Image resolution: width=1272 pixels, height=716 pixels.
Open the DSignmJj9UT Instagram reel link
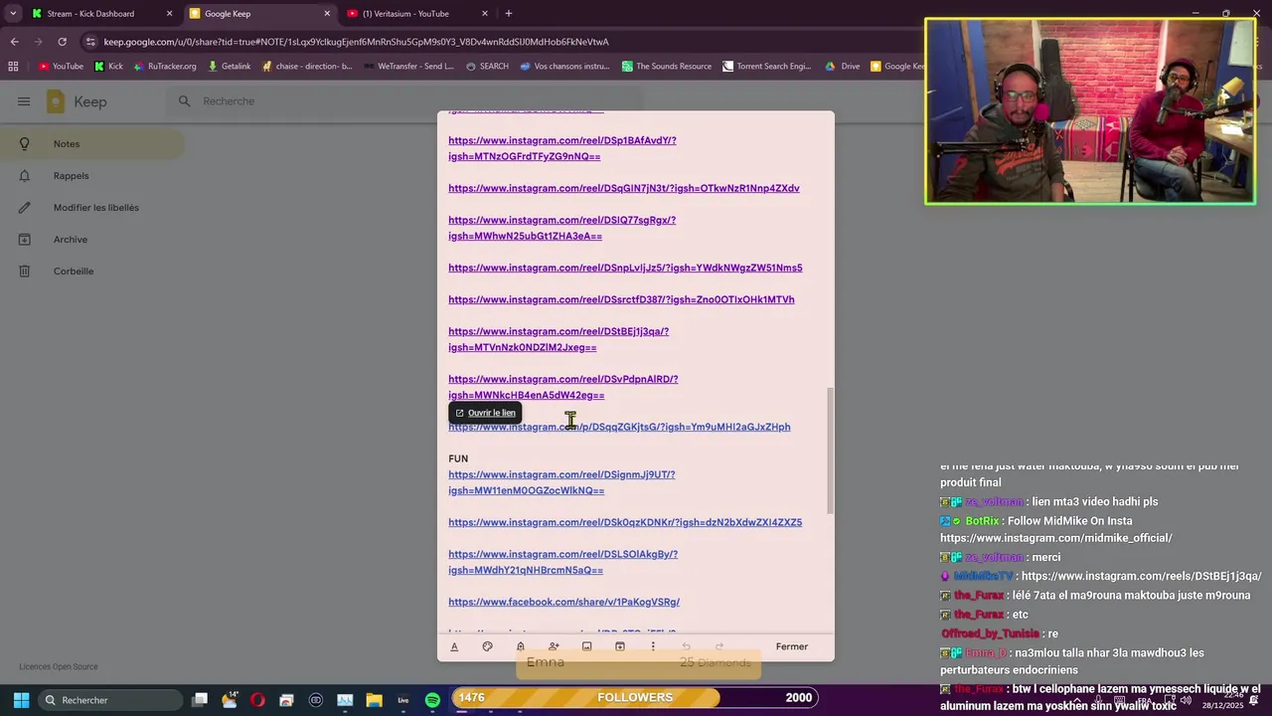click(561, 482)
